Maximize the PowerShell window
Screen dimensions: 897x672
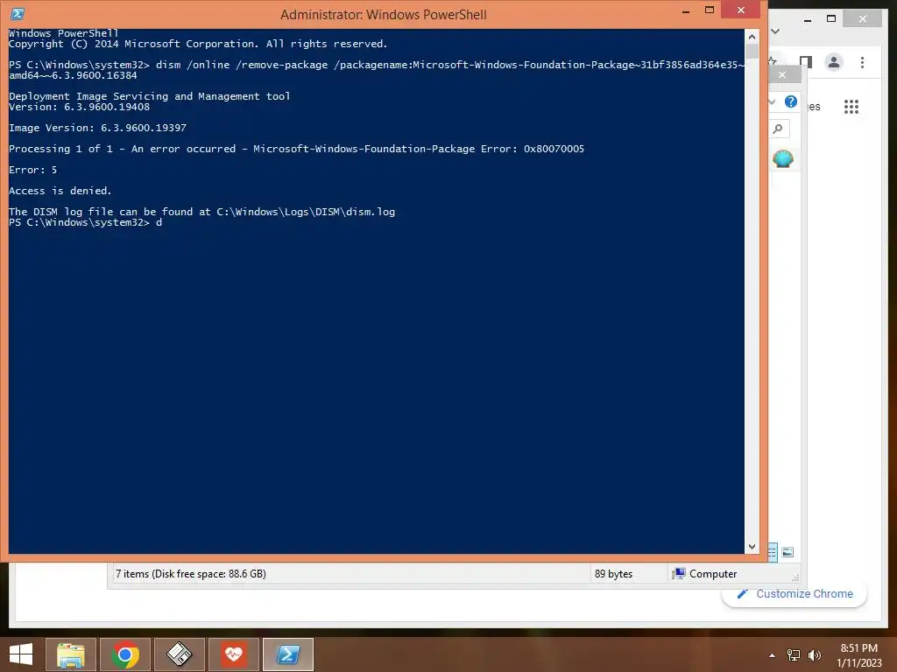(710, 10)
